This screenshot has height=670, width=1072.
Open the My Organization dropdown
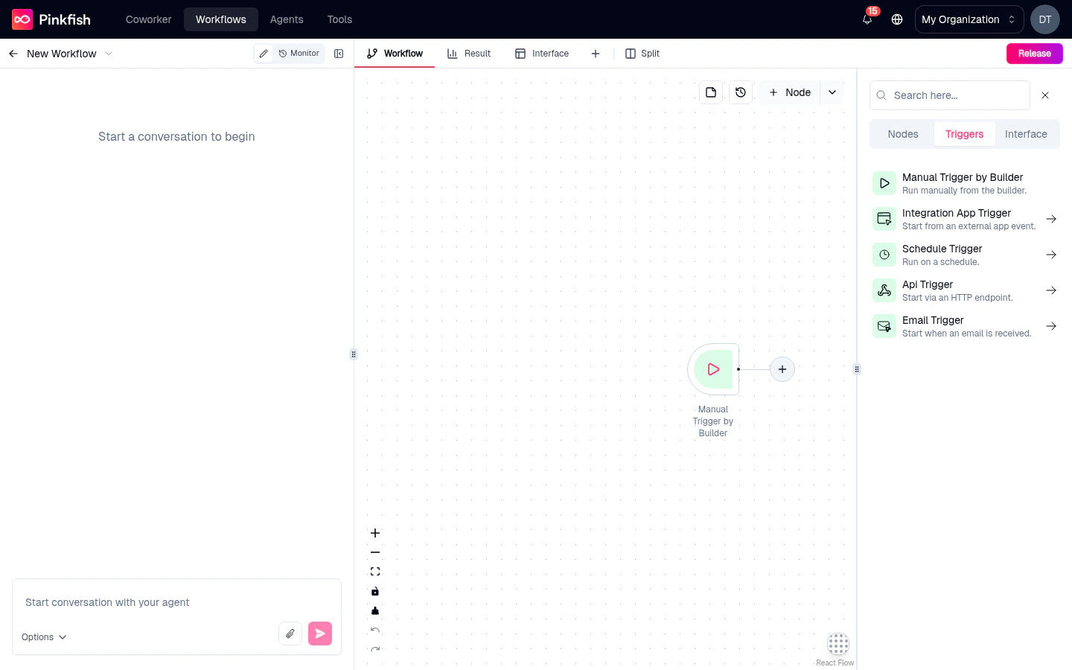click(x=969, y=19)
